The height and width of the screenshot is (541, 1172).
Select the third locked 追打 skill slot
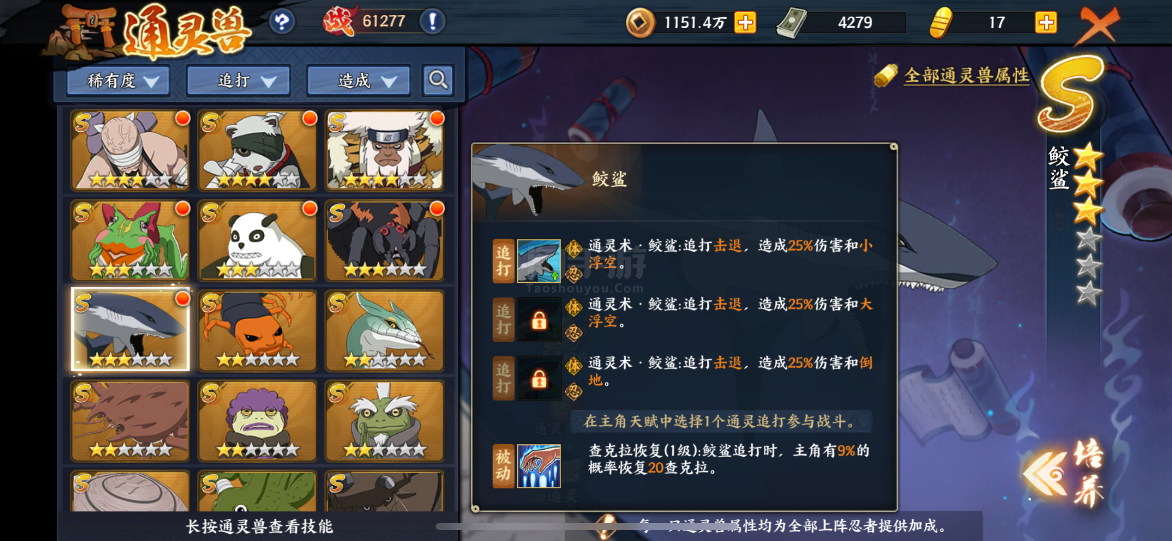coord(538,378)
